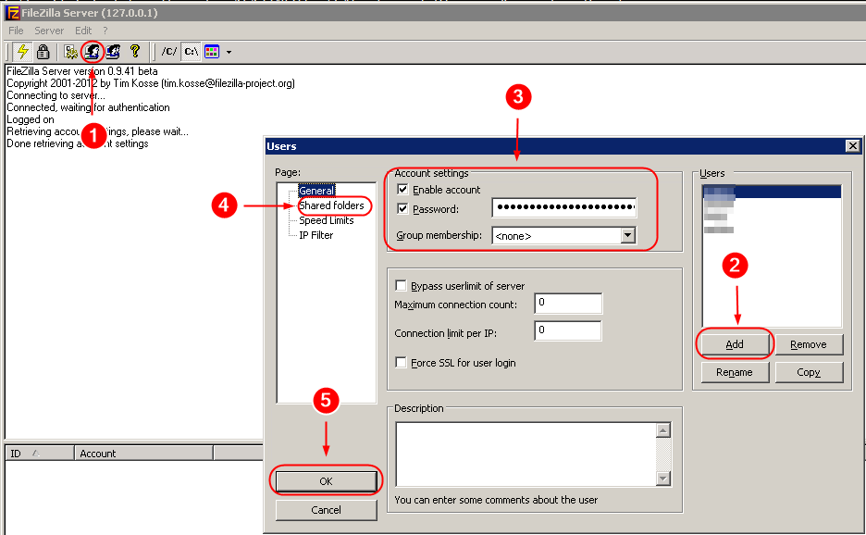Screen dimensions: 866x535
Task: Select IP Filter page
Action: pos(315,235)
